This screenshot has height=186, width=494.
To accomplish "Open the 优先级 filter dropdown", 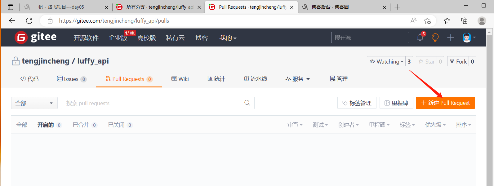I will pyautogui.click(x=435, y=125).
